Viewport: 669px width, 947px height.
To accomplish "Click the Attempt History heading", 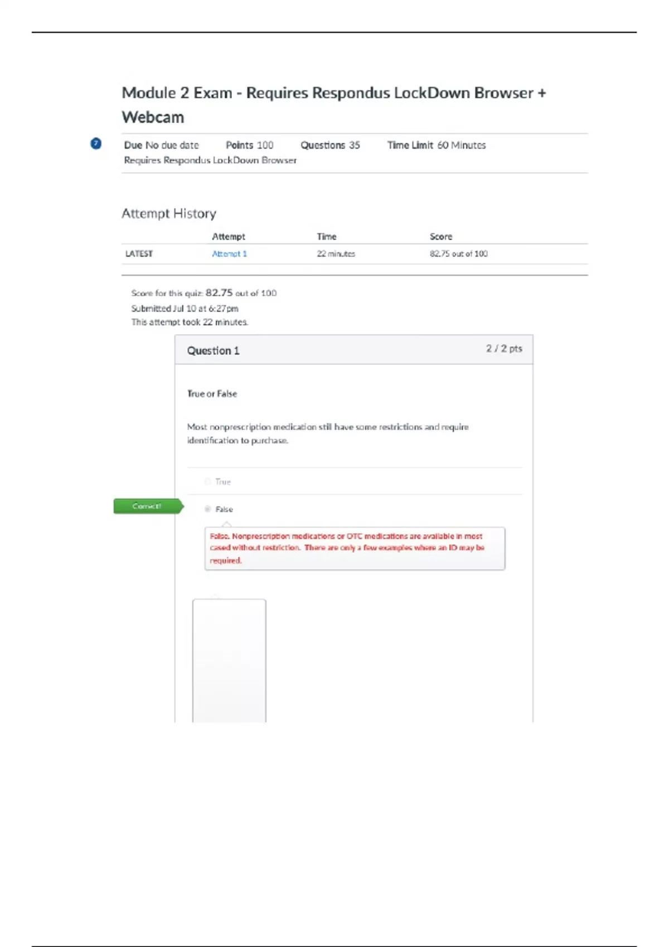I will (x=169, y=213).
